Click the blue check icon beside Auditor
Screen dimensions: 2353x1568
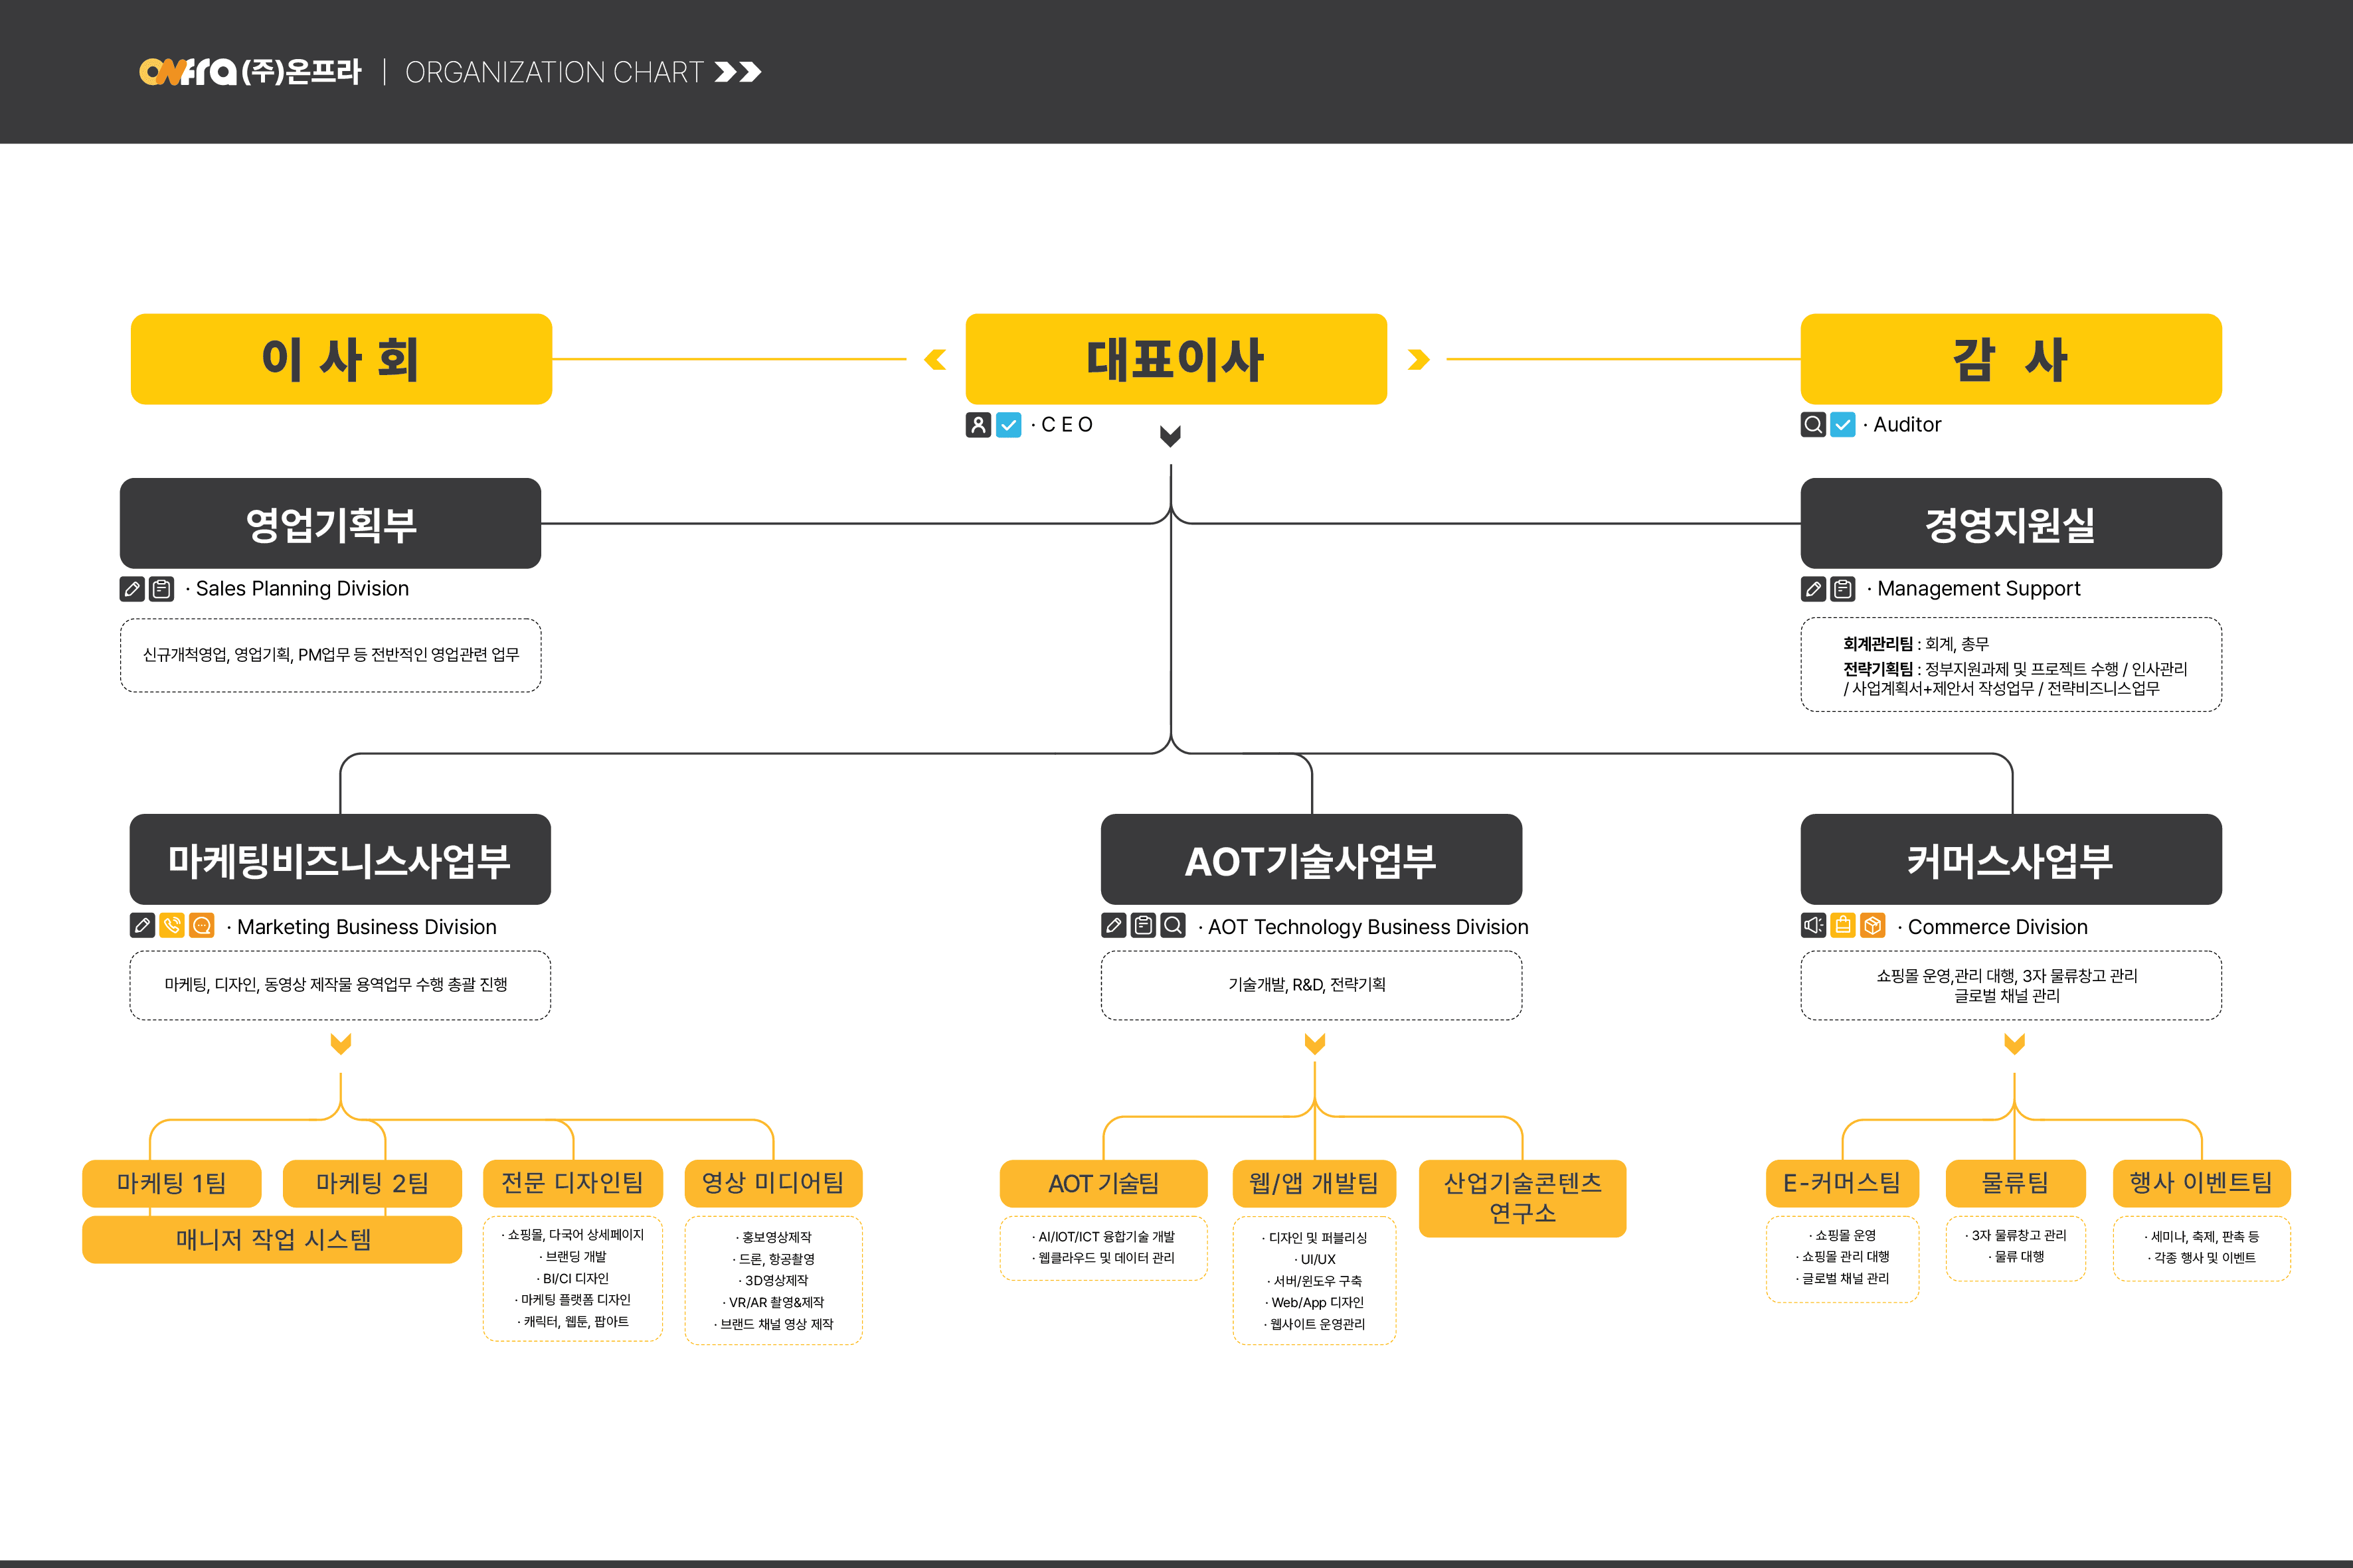click(1843, 425)
